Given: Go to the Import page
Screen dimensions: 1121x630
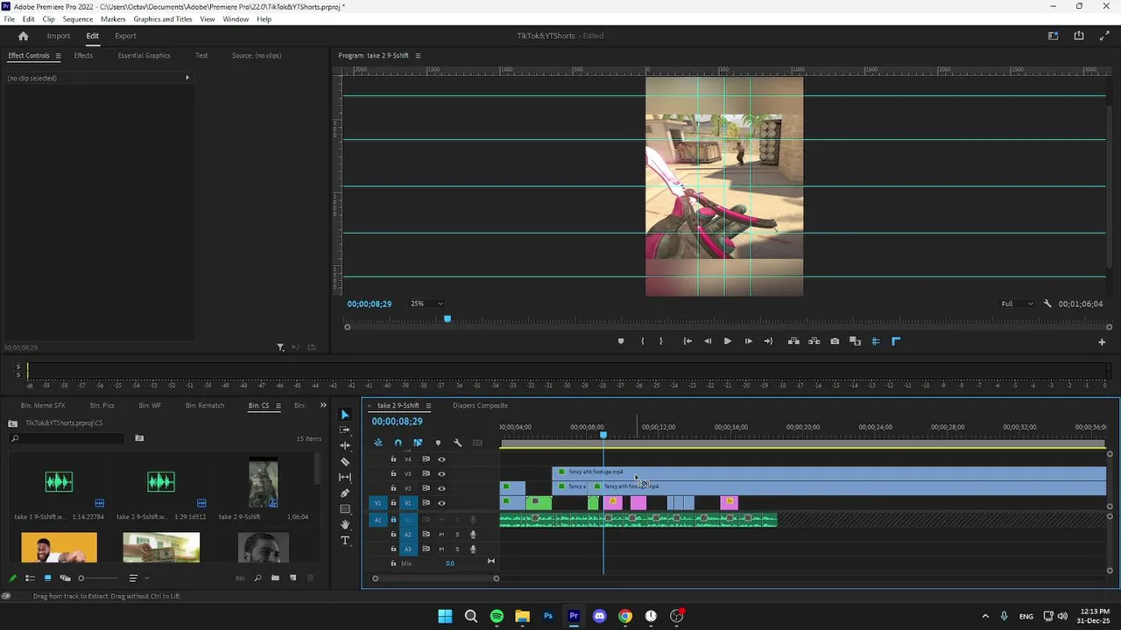Looking at the screenshot, I should 59,36.
